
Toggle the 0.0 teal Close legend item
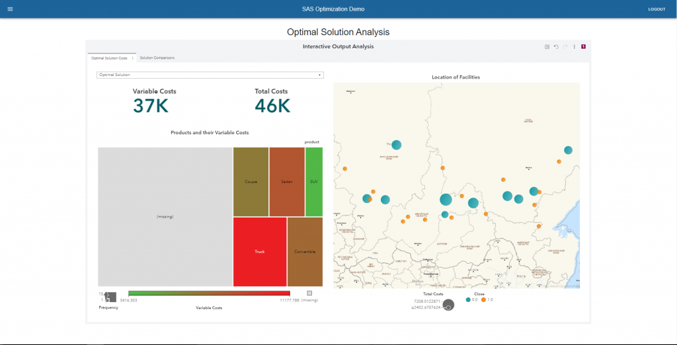click(x=469, y=299)
